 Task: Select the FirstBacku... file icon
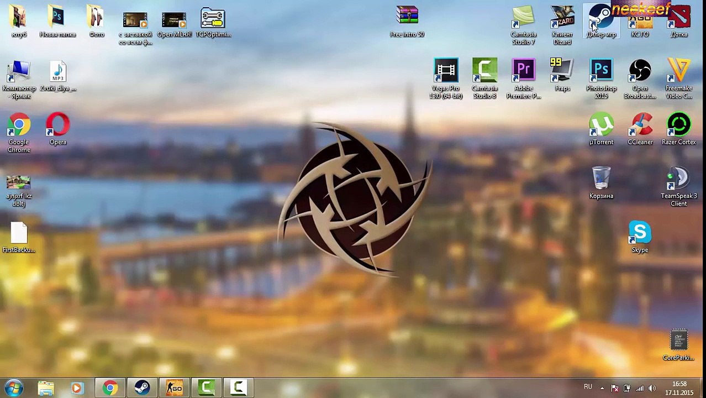coord(19,238)
